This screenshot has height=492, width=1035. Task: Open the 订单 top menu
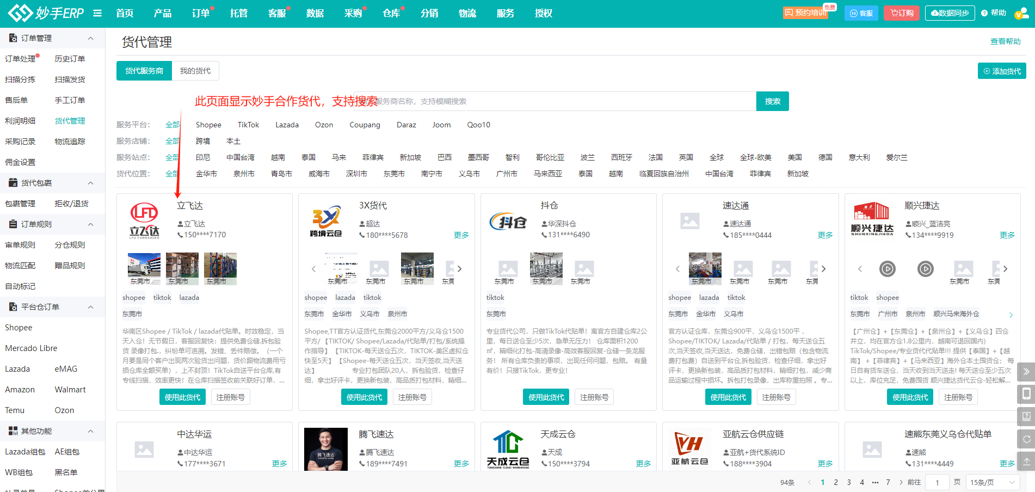pos(201,13)
